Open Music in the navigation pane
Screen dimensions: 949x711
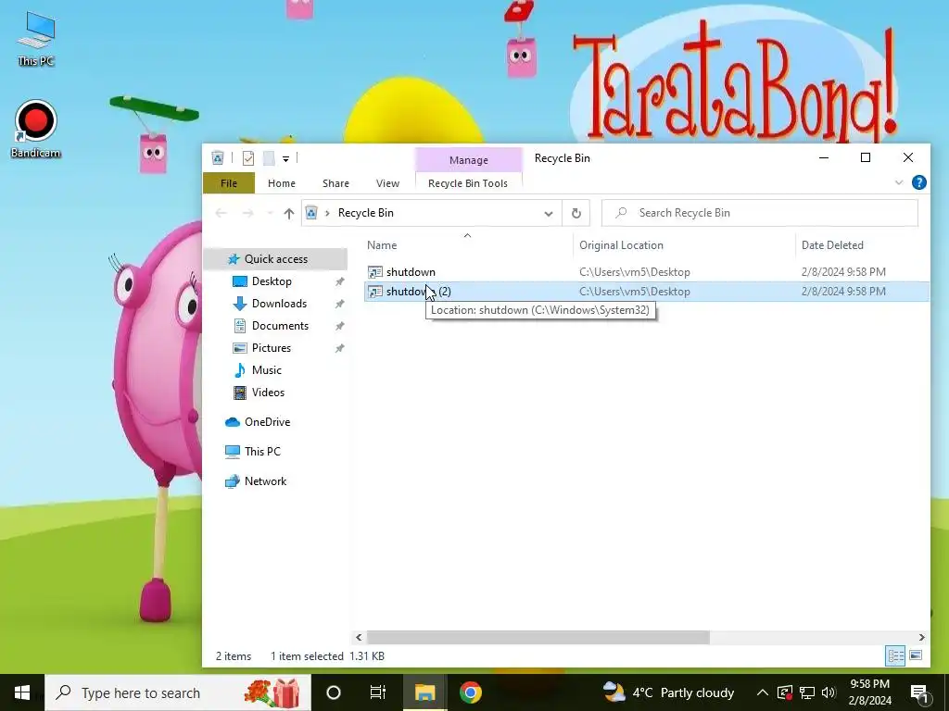click(266, 370)
